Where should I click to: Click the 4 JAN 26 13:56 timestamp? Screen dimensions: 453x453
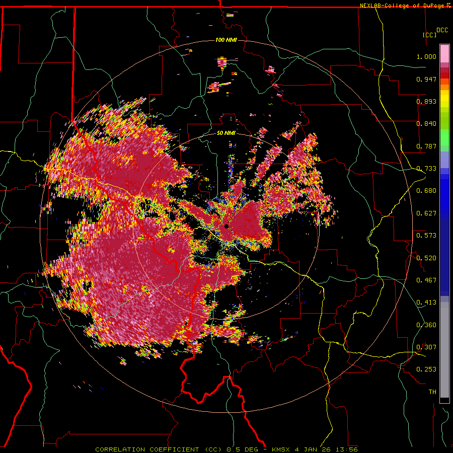pos(326,449)
